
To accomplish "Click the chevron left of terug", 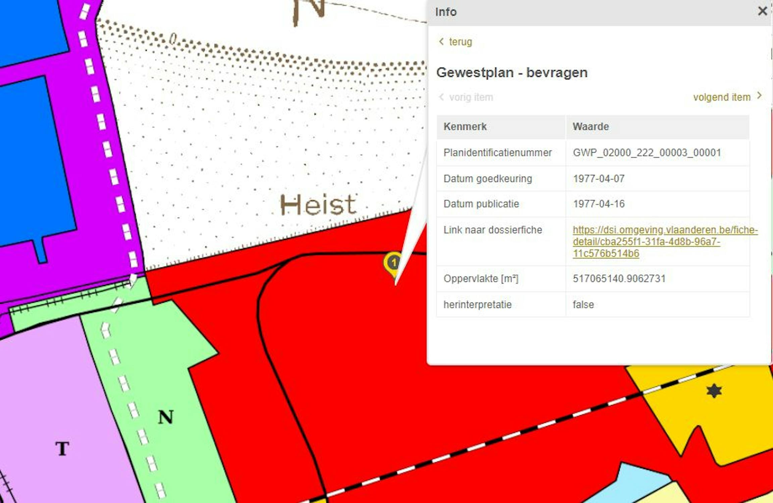I will [x=441, y=42].
